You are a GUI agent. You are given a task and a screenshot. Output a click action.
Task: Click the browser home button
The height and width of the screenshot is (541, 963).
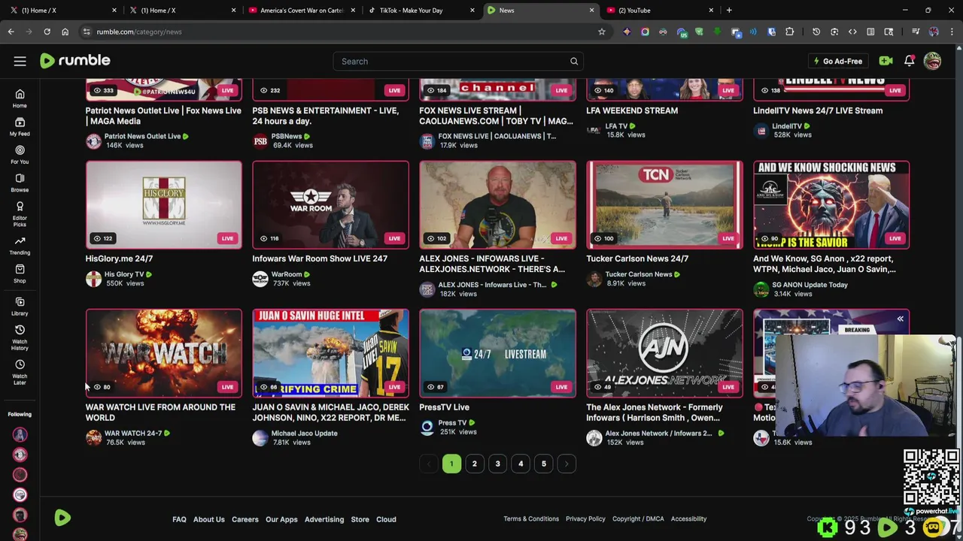(65, 32)
